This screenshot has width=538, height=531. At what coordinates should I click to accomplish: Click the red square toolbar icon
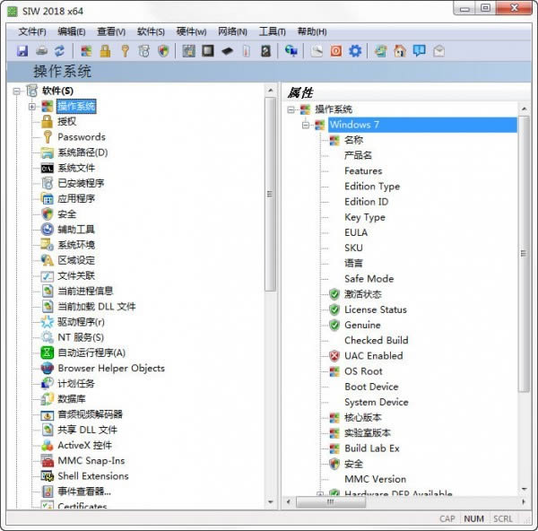tap(336, 51)
